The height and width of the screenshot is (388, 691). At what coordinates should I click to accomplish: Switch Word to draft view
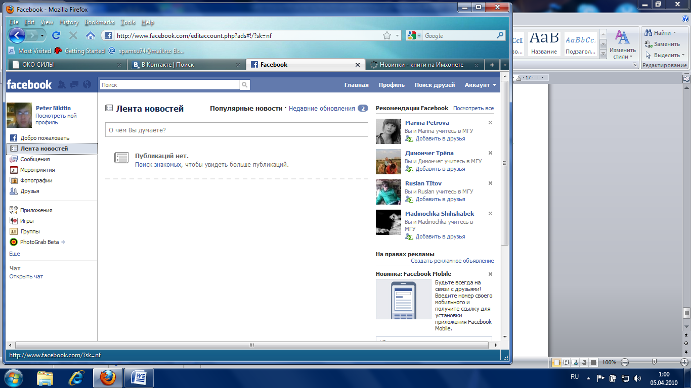click(x=593, y=362)
